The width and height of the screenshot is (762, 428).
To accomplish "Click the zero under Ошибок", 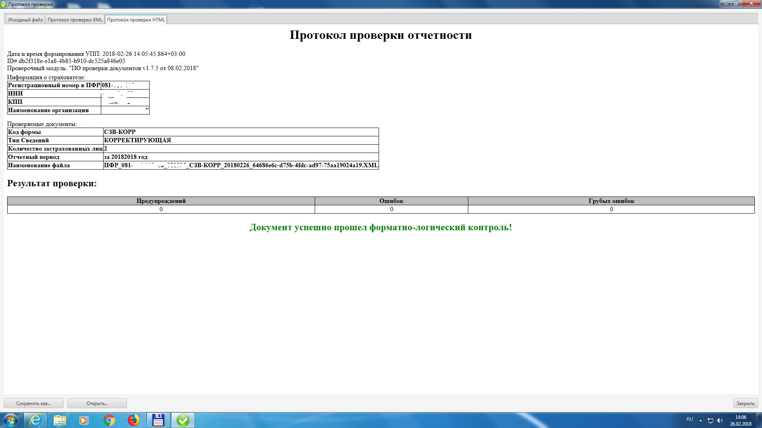I will [x=391, y=209].
